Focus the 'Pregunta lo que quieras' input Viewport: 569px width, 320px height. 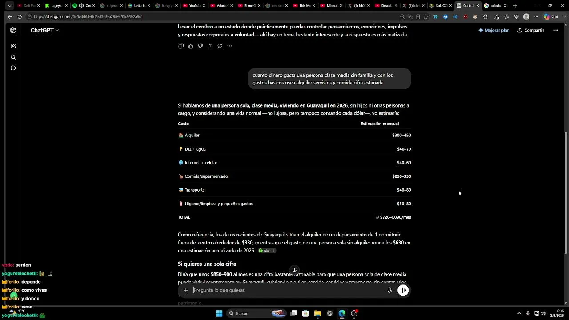(x=288, y=290)
